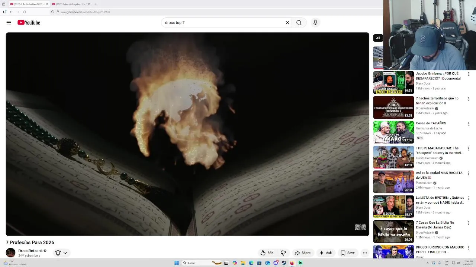Open the tracking protection shield icon
Screen dimensions: 476x267
click(x=52, y=12)
